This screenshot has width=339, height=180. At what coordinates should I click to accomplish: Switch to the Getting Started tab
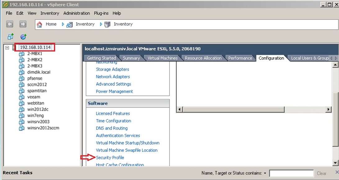coord(101,58)
